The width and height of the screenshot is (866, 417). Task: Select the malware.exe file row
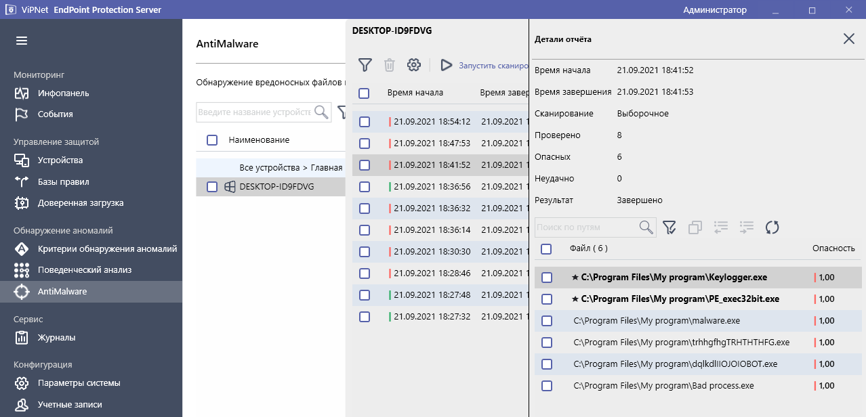(x=698, y=320)
